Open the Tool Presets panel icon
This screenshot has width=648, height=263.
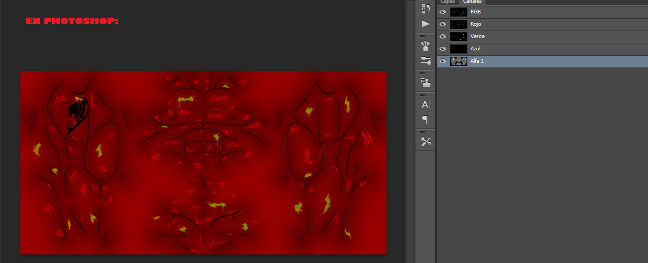pyautogui.click(x=426, y=141)
